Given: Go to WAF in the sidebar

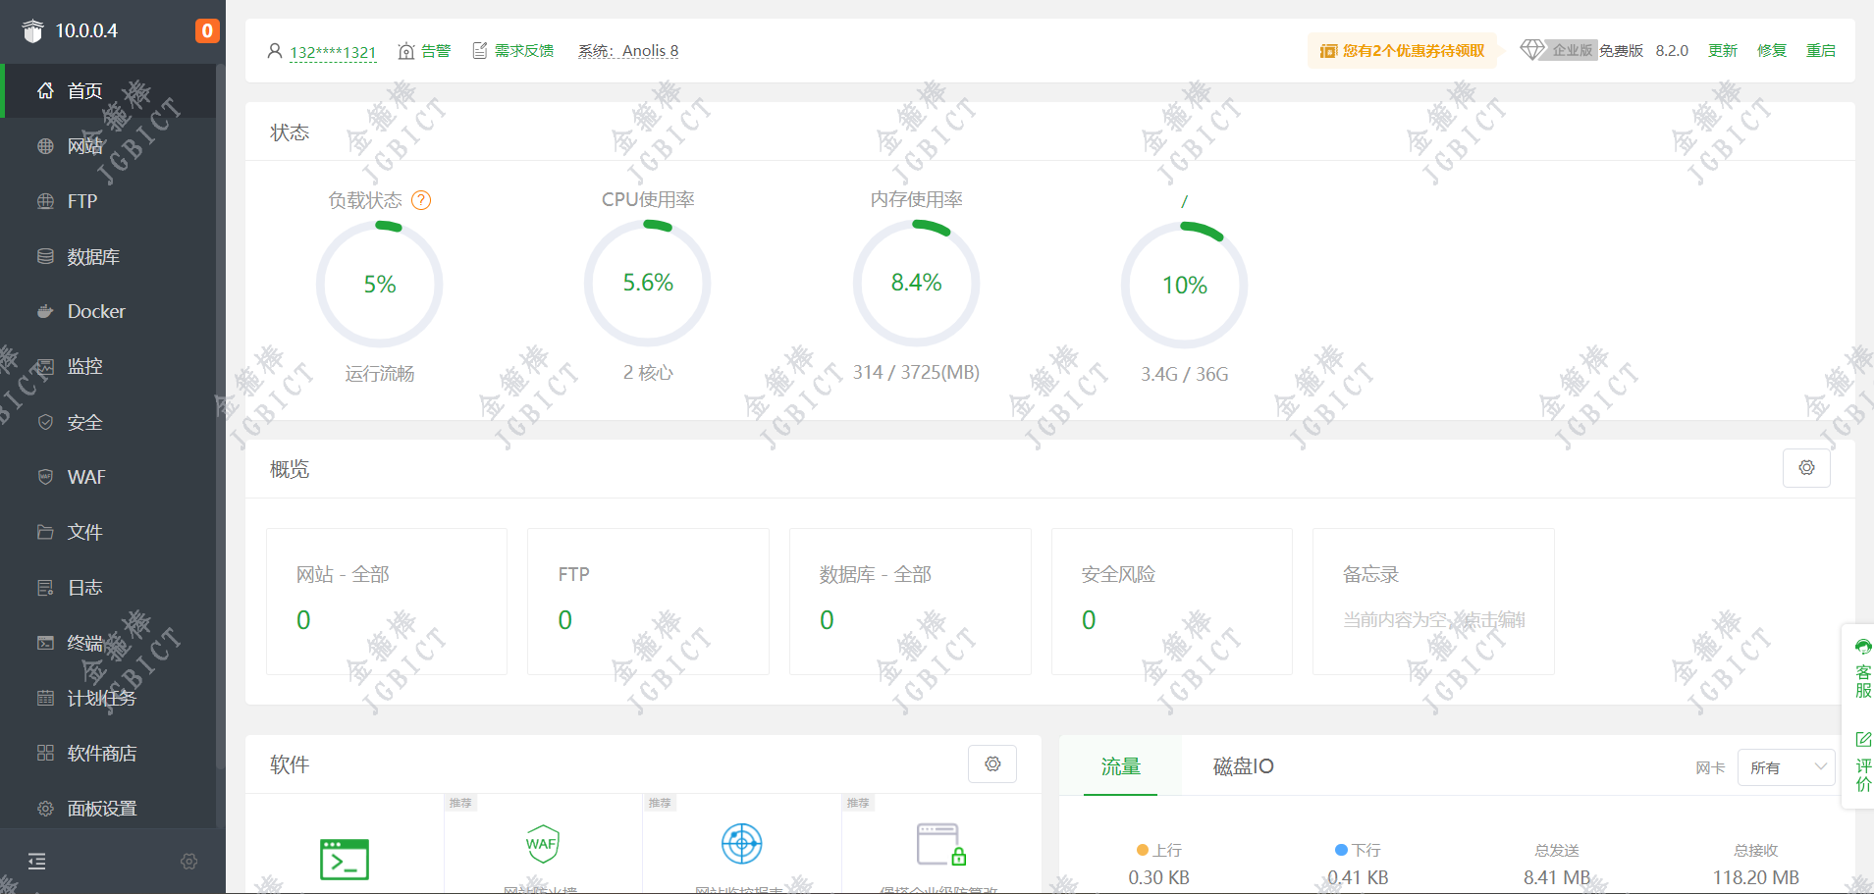Looking at the screenshot, I should [x=108, y=477].
